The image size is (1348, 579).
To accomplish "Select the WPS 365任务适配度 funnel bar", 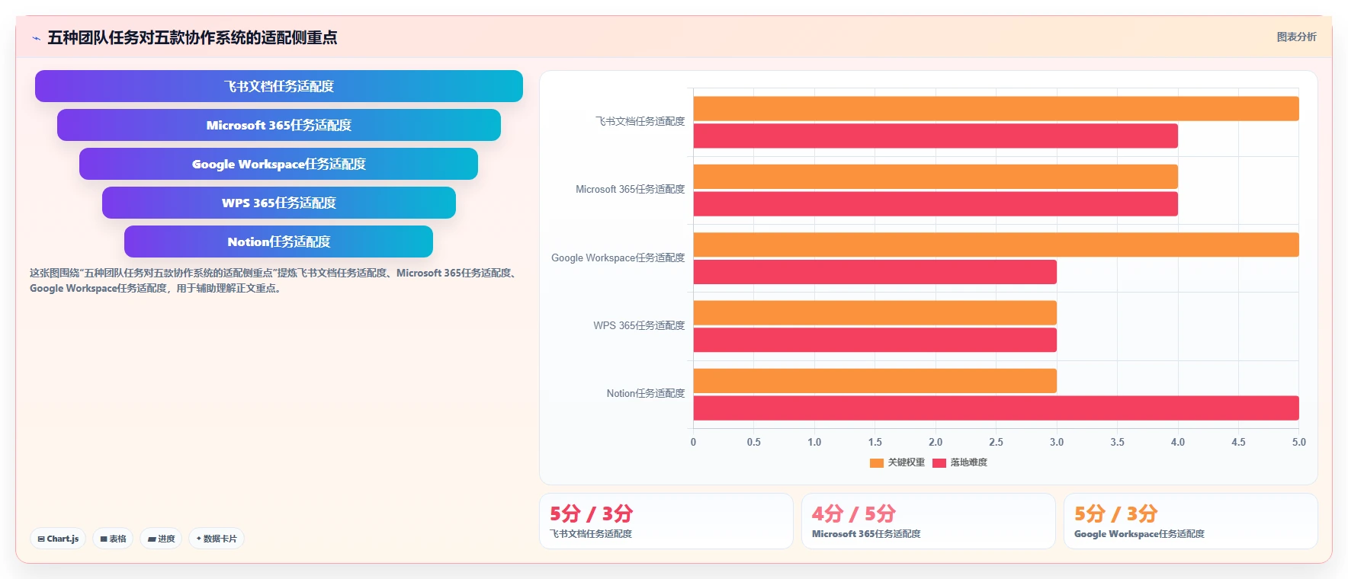I will click(279, 203).
